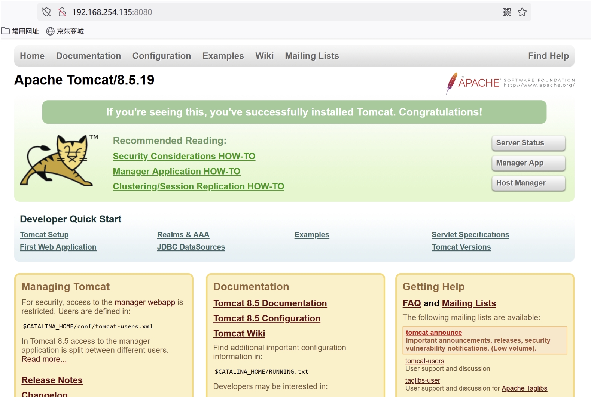The width and height of the screenshot is (591, 401).
Task: Open the taglibs-user mailing list link
Action: point(423,380)
